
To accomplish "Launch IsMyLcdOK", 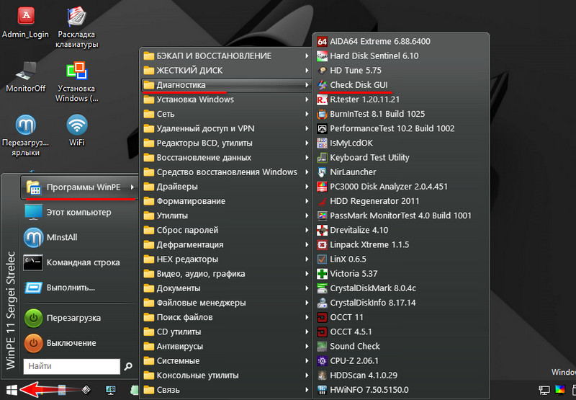I will tap(401, 143).
